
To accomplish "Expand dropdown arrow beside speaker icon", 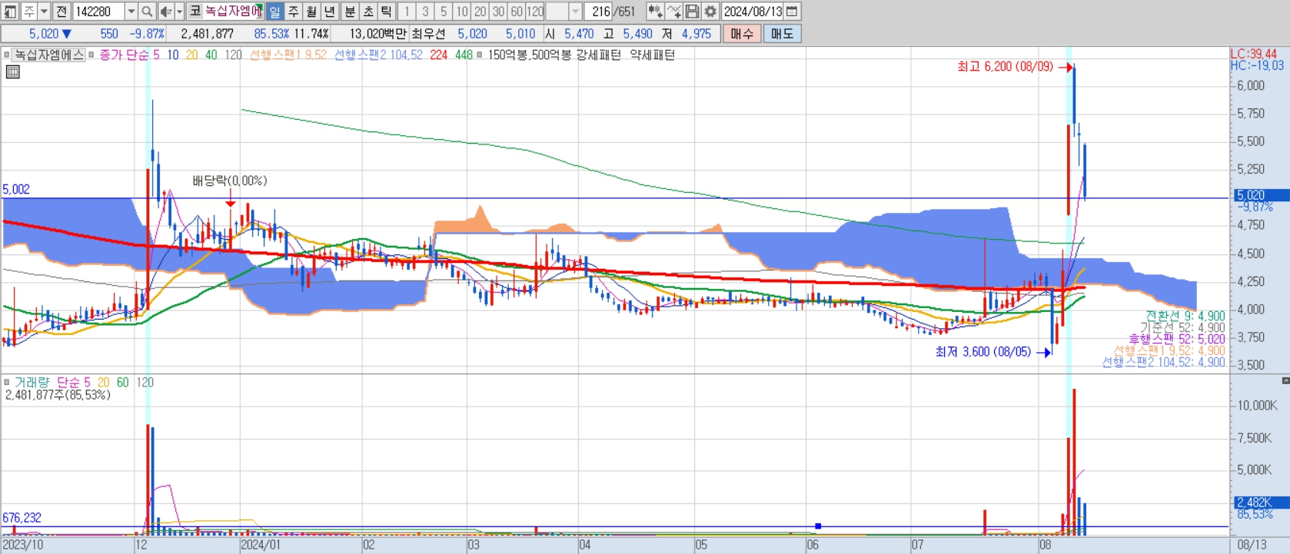I will click(180, 12).
